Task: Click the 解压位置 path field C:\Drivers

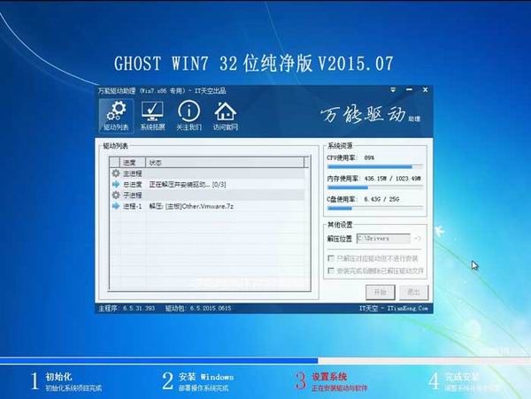Action: click(383, 239)
